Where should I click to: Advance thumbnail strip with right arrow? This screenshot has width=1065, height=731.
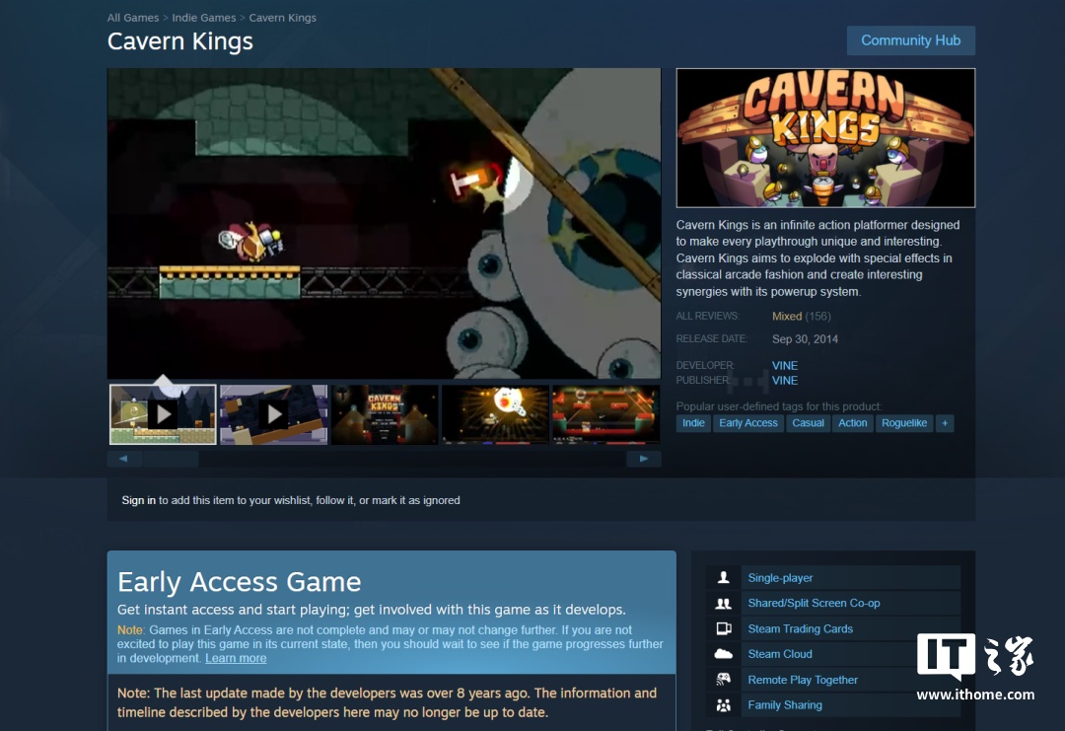643,459
